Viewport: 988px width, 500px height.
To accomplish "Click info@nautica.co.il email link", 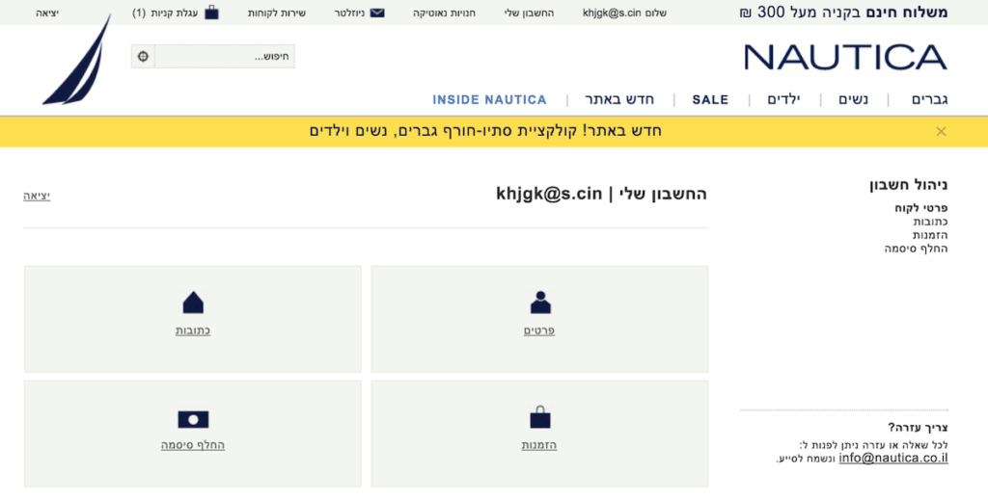I will click(893, 458).
